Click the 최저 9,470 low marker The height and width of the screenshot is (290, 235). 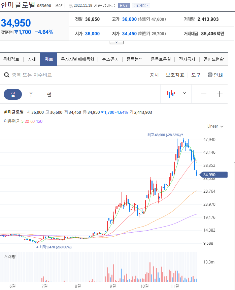coord(54,247)
